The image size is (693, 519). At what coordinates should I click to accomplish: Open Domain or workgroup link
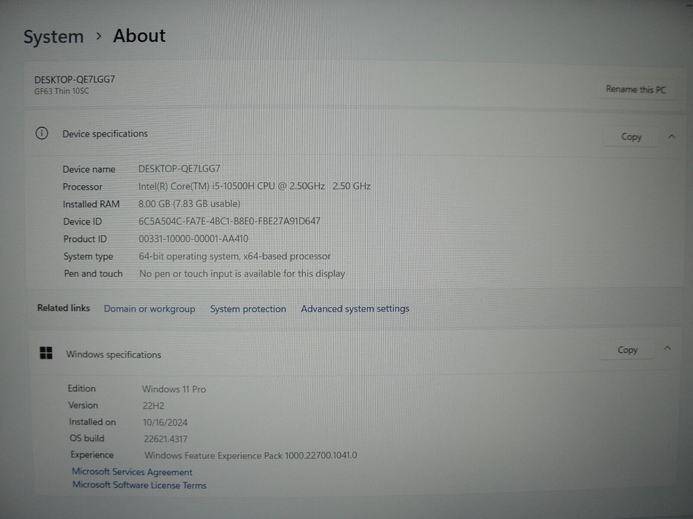149,309
